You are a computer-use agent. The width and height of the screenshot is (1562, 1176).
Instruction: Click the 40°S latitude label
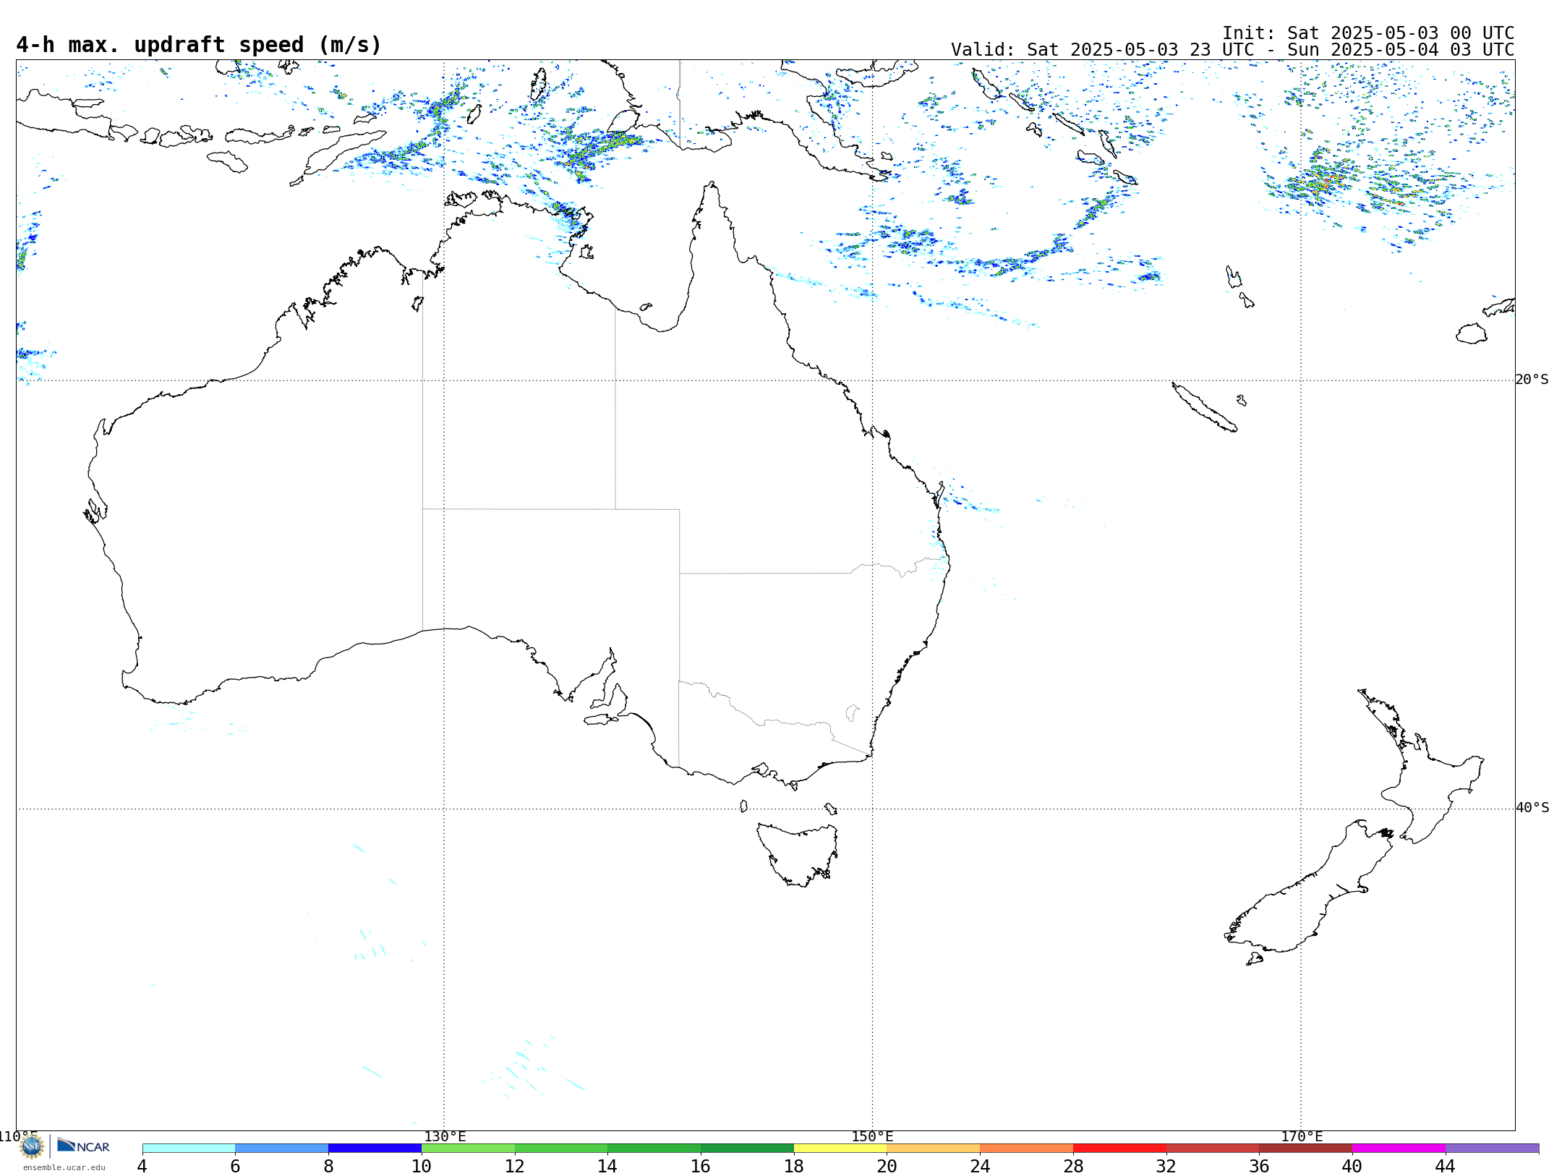(x=1532, y=808)
